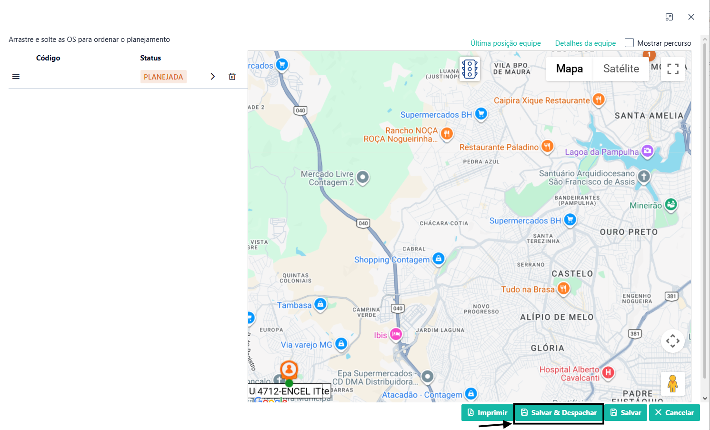Open the Detalhes da equipe link
The image size is (710, 430).
pyautogui.click(x=585, y=43)
